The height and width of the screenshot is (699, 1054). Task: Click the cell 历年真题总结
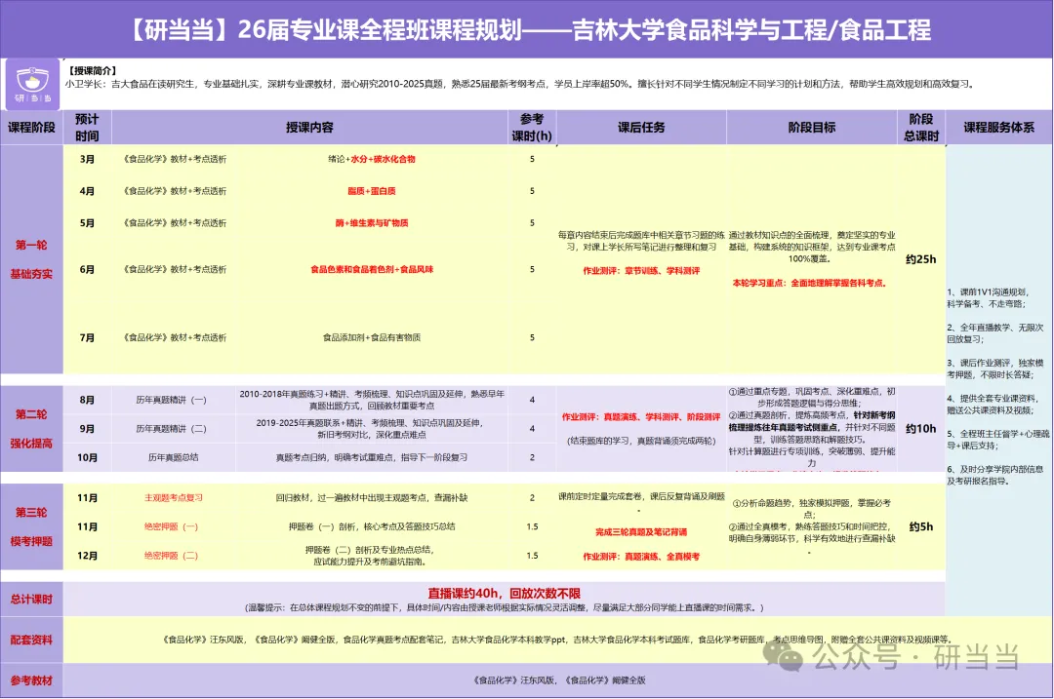(174, 457)
